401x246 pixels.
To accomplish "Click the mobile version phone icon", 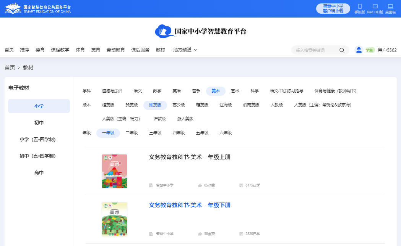I will [x=359, y=6].
